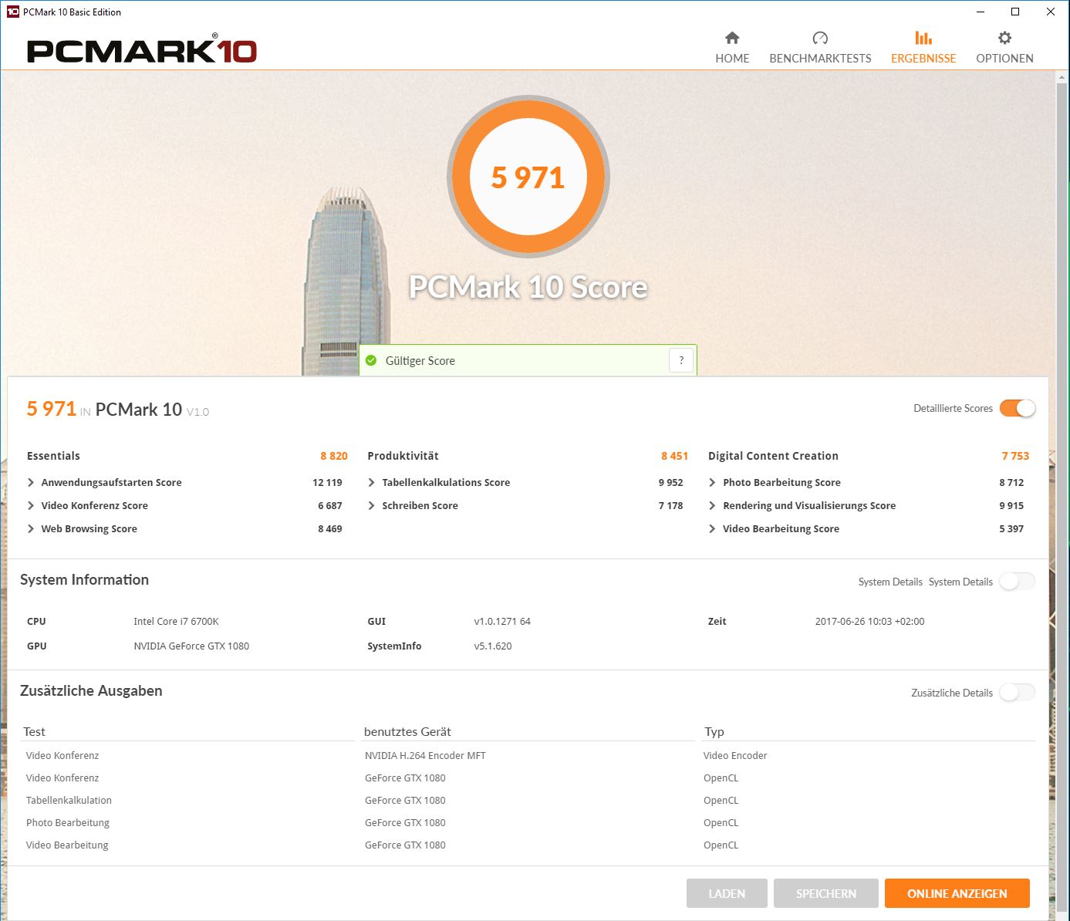The height and width of the screenshot is (921, 1070).
Task: Click the NVIDIA H.264 Encoder MFT entry
Action: [425, 755]
